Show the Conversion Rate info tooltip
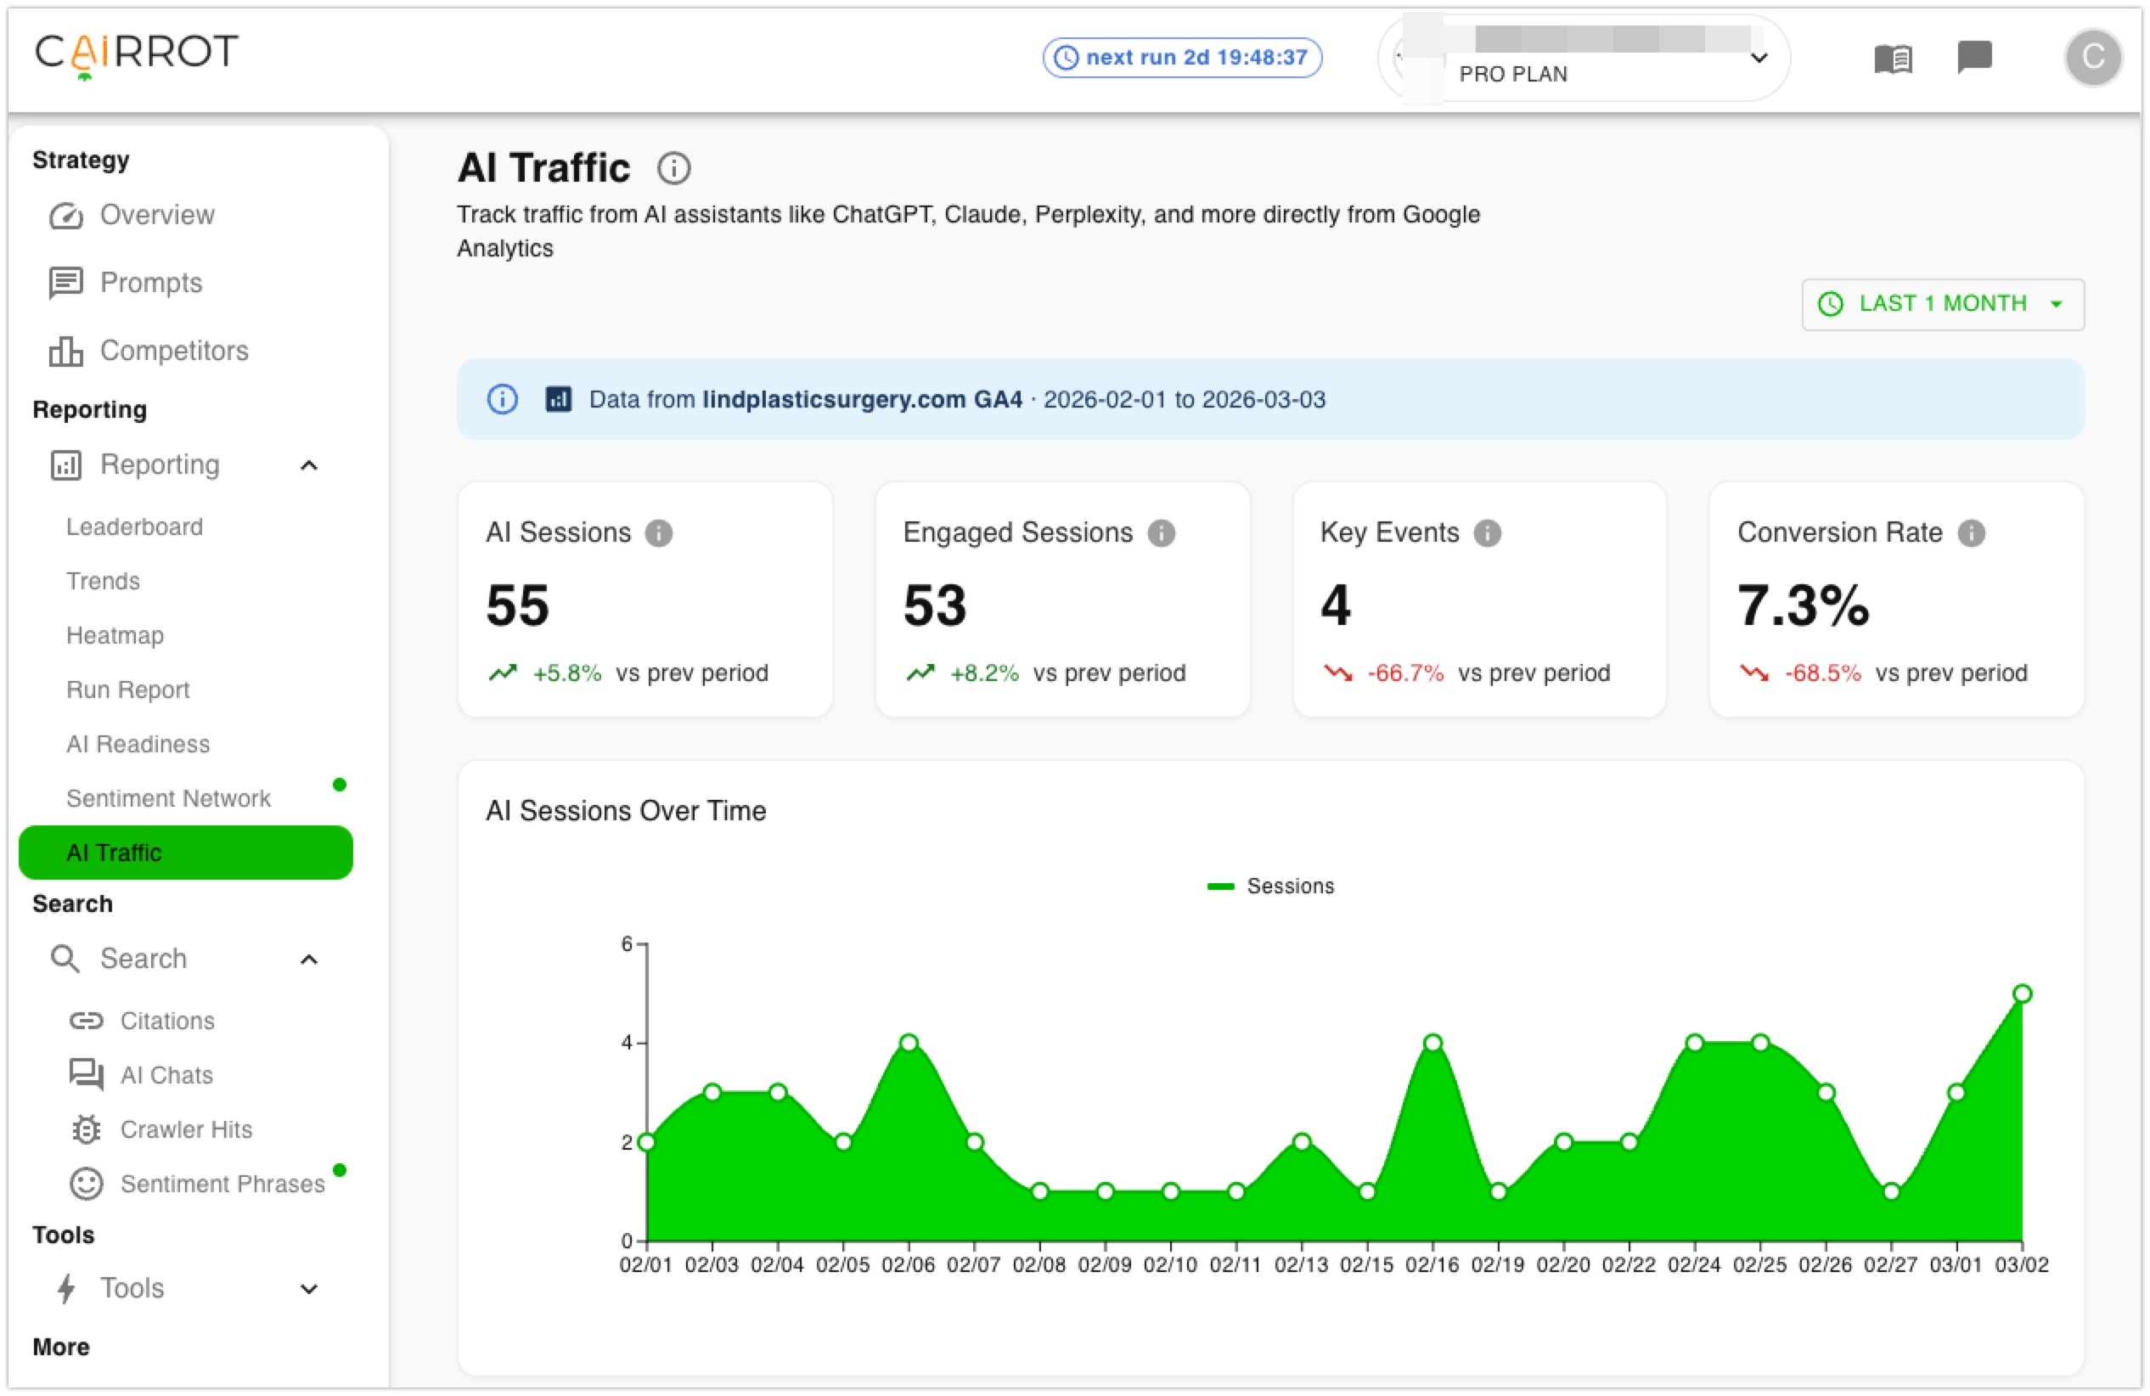 click(x=1972, y=533)
